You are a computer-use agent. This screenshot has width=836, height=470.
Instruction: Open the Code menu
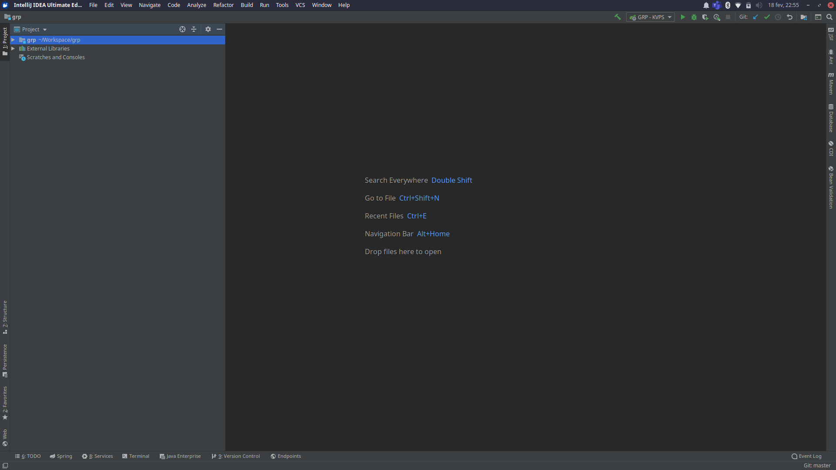pyautogui.click(x=174, y=5)
